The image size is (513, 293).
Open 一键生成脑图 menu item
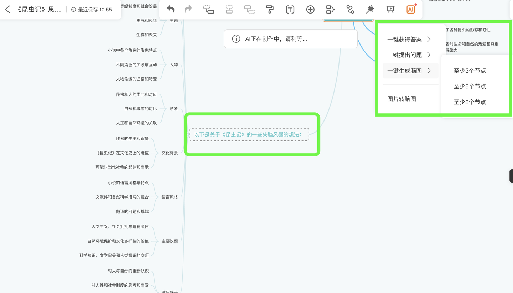pyautogui.click(x=410, y=71)
